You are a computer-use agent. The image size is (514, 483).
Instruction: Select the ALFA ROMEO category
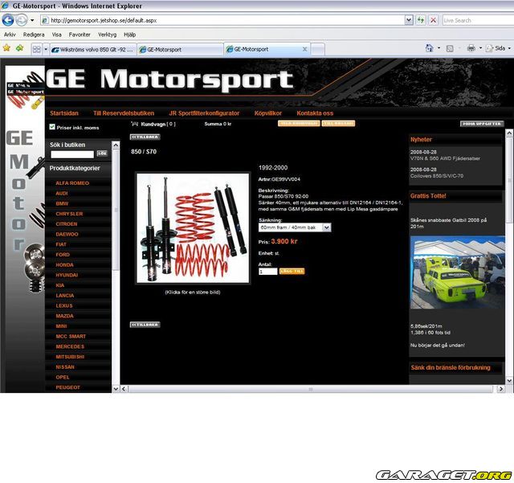pyautogui.click(x=72, y=183)
